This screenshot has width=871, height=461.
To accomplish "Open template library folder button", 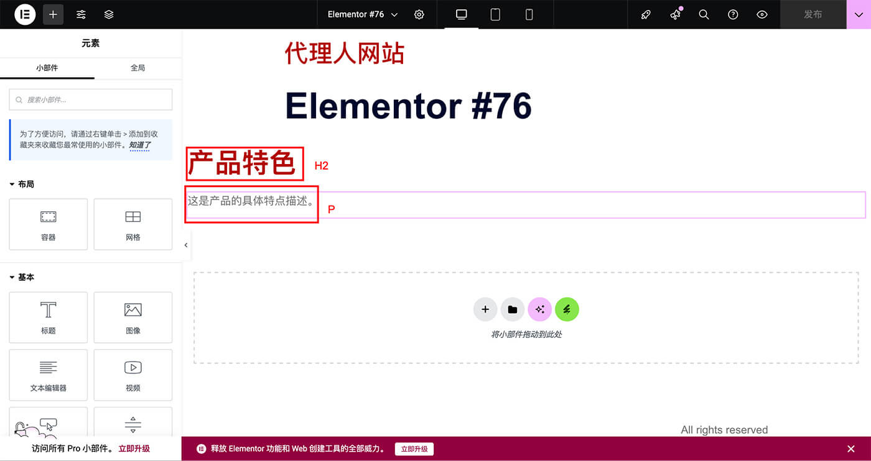I will (513, 309).
